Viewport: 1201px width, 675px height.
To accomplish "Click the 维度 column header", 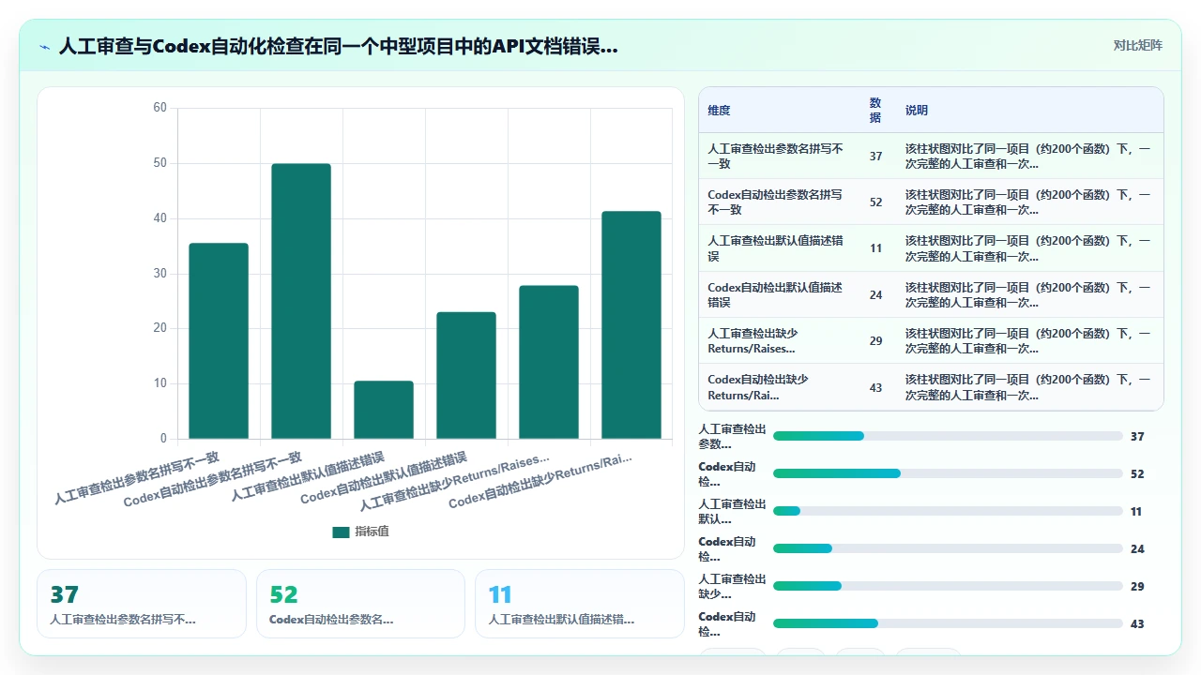I will [x=719, y=110].
